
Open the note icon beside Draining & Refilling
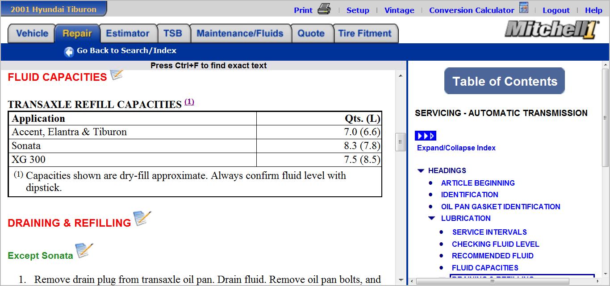[142, 218]
